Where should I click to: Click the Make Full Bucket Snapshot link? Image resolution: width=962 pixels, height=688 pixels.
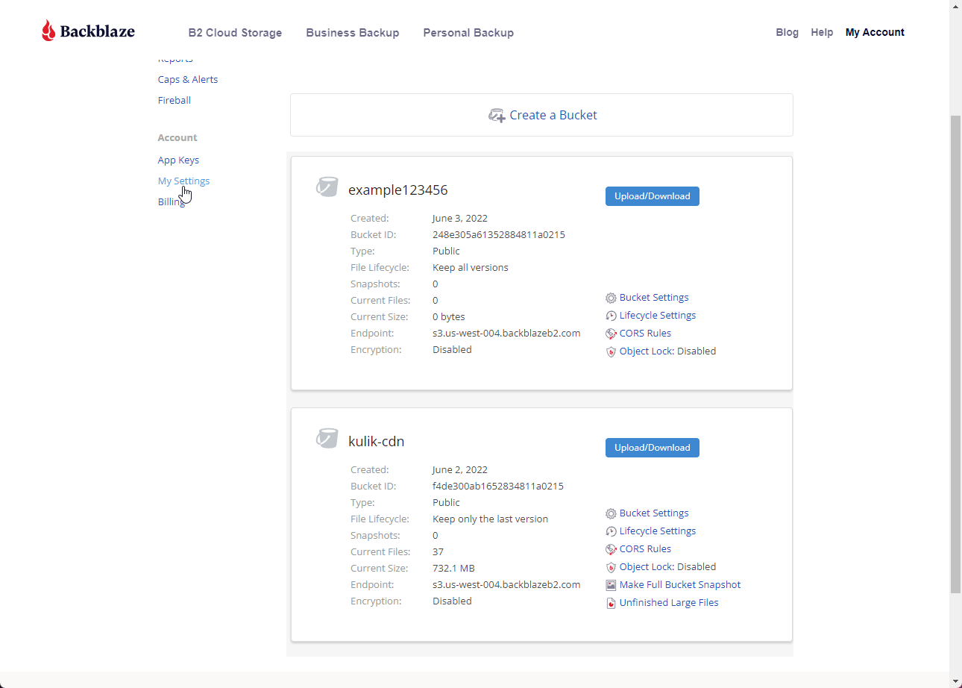pos(680,584)
